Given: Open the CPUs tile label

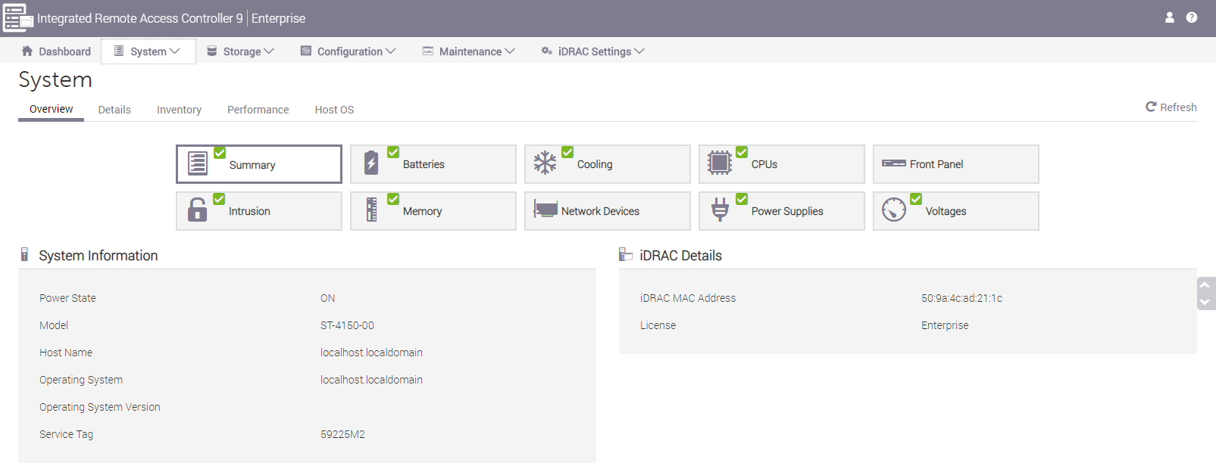Looking at the screenshot, I should coord(764,164).
